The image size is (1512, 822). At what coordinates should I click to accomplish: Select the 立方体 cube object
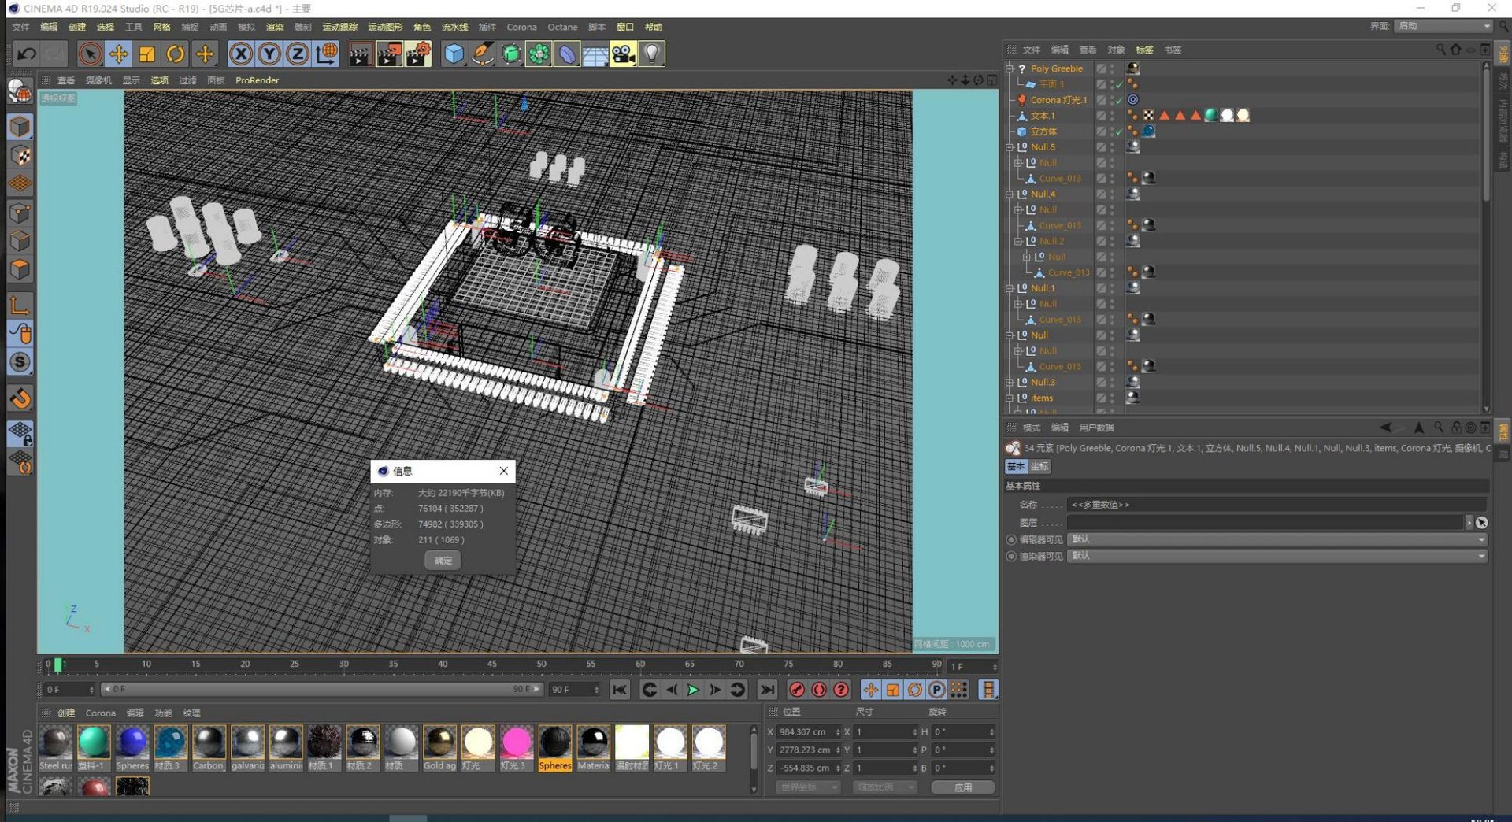pos(1043,131)
